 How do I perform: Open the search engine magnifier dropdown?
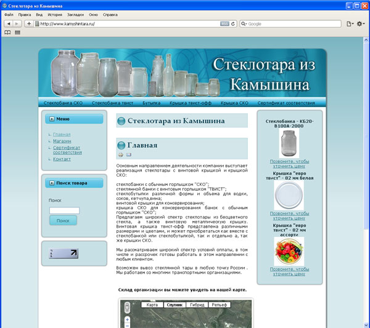[x=244, y=24]
